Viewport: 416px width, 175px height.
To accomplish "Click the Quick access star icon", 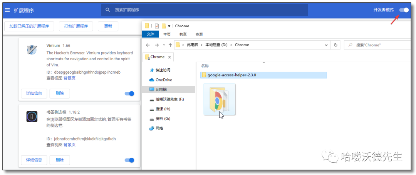I will coord(152,70).
